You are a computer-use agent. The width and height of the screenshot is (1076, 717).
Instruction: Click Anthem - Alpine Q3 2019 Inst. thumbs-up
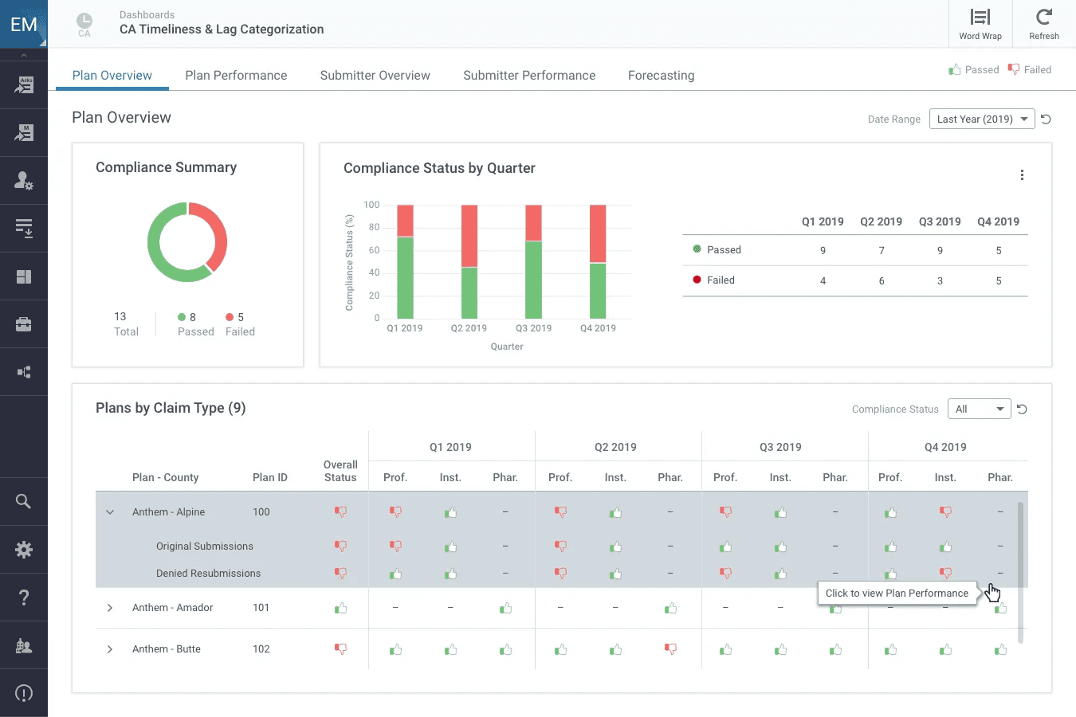click(780, 512)
